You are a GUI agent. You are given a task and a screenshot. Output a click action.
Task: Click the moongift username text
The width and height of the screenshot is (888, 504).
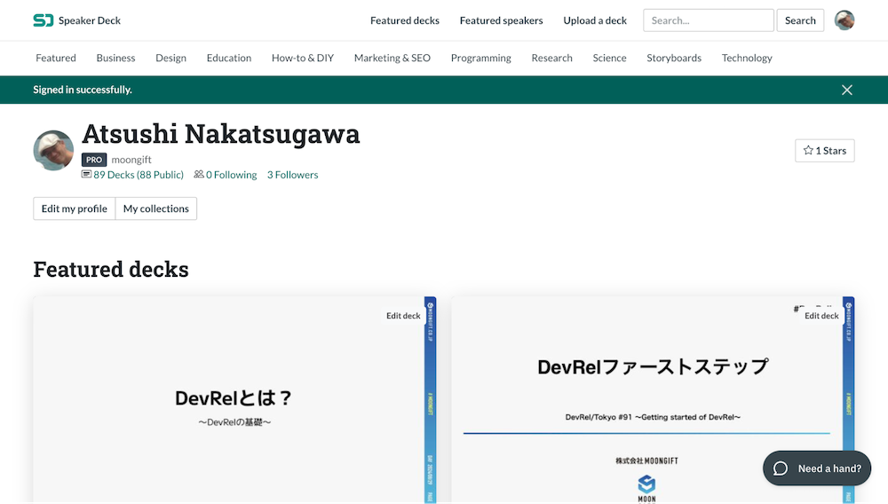click(131, 160)
